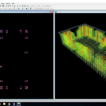Click the Show Undeformed Shape icon
The image size is (106, 106).
tap(33, 6)
